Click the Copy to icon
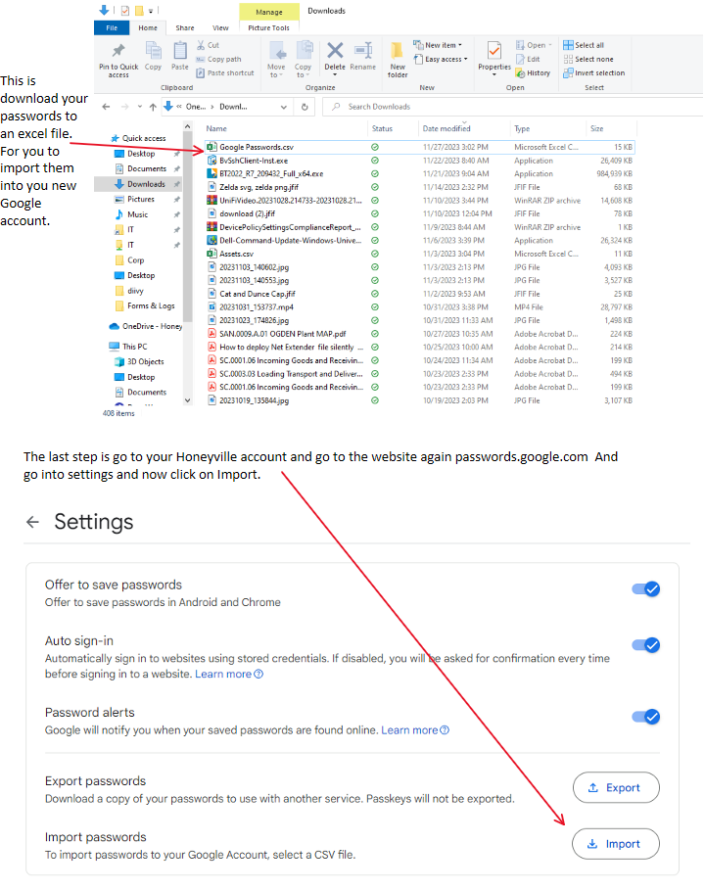The image size is (705, 890). 305,50
